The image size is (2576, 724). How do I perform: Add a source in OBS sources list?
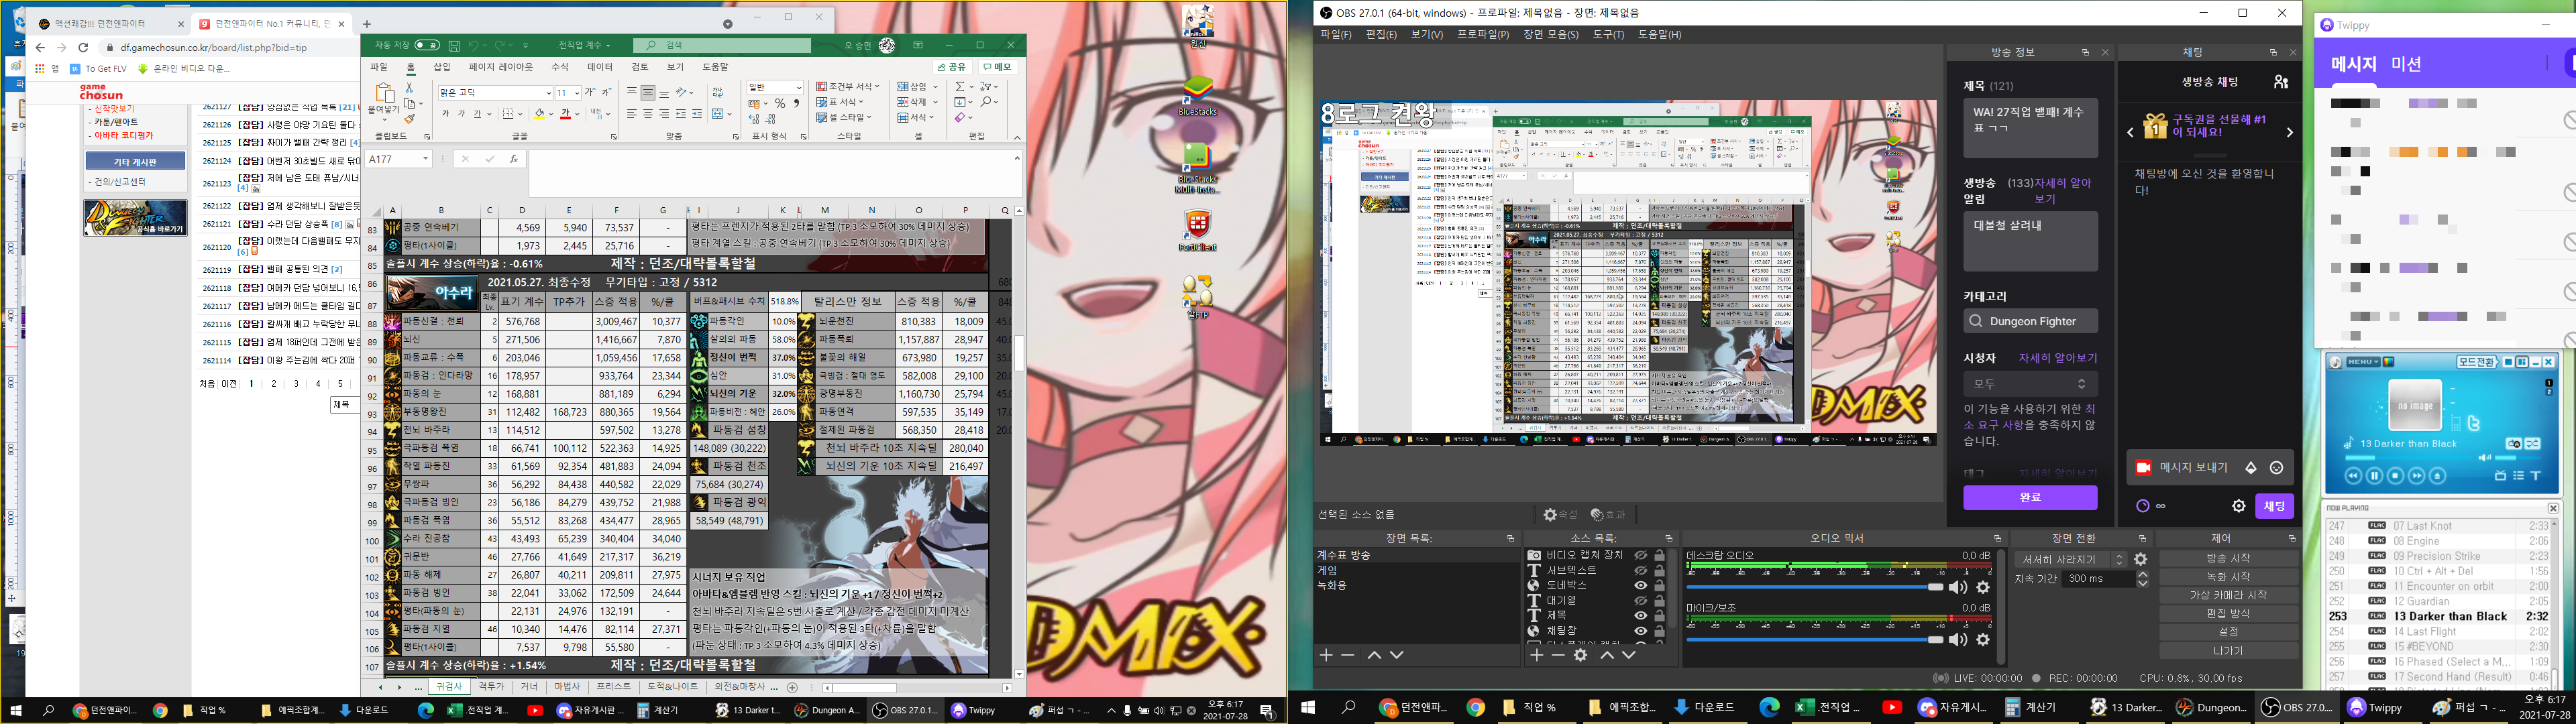tap(1536, 655)
